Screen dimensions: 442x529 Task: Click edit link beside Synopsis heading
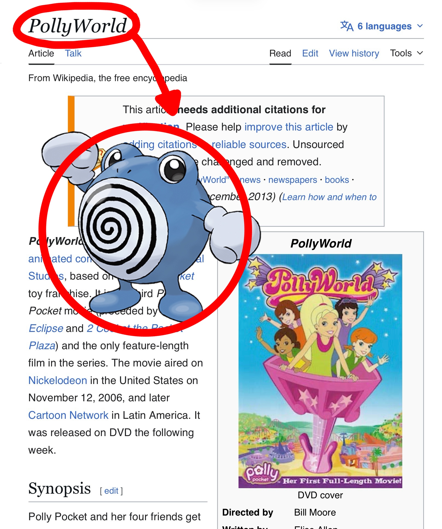click(111, 491)
